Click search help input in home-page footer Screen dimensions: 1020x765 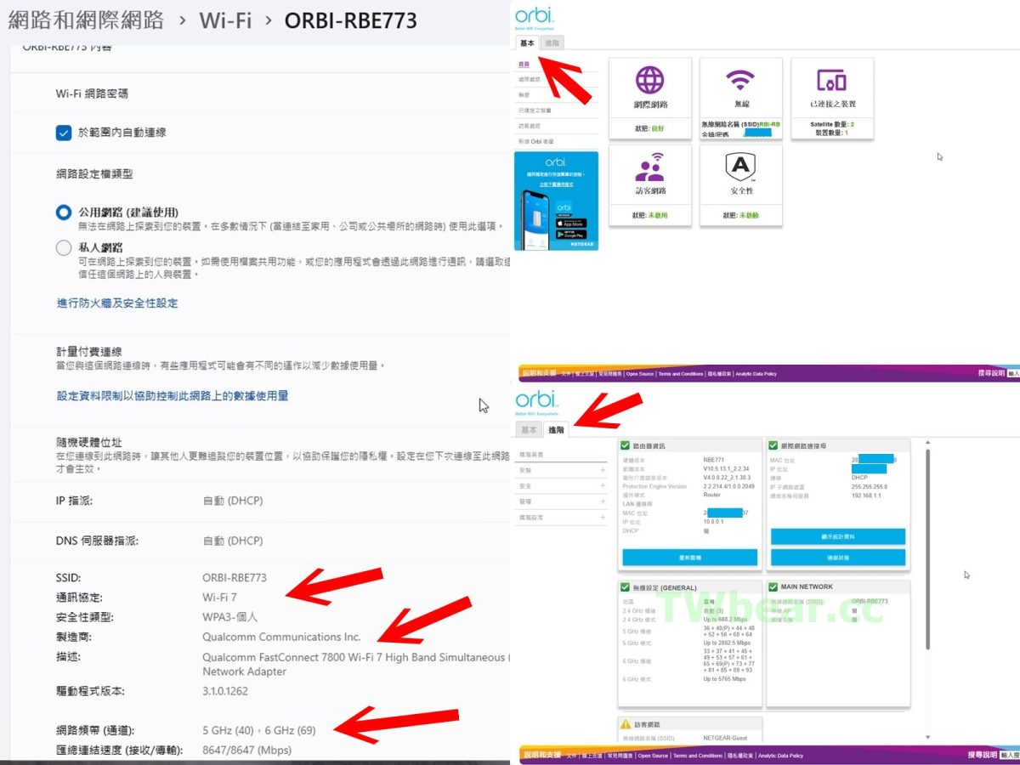point(1013,373)
